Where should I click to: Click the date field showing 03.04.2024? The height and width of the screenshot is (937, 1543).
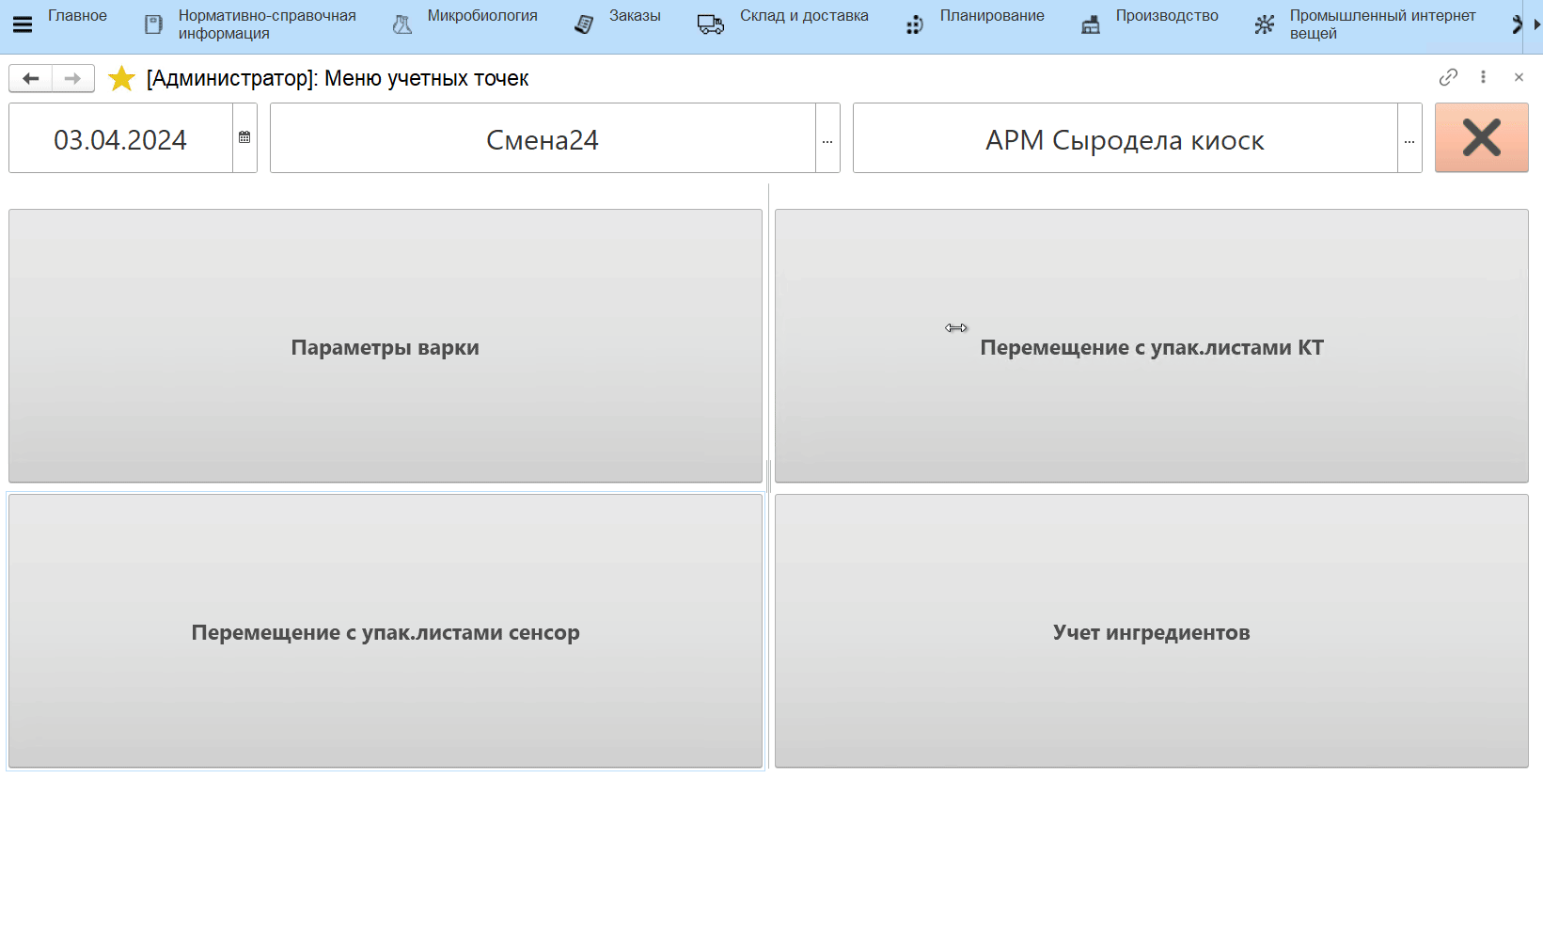coord(120,139)
